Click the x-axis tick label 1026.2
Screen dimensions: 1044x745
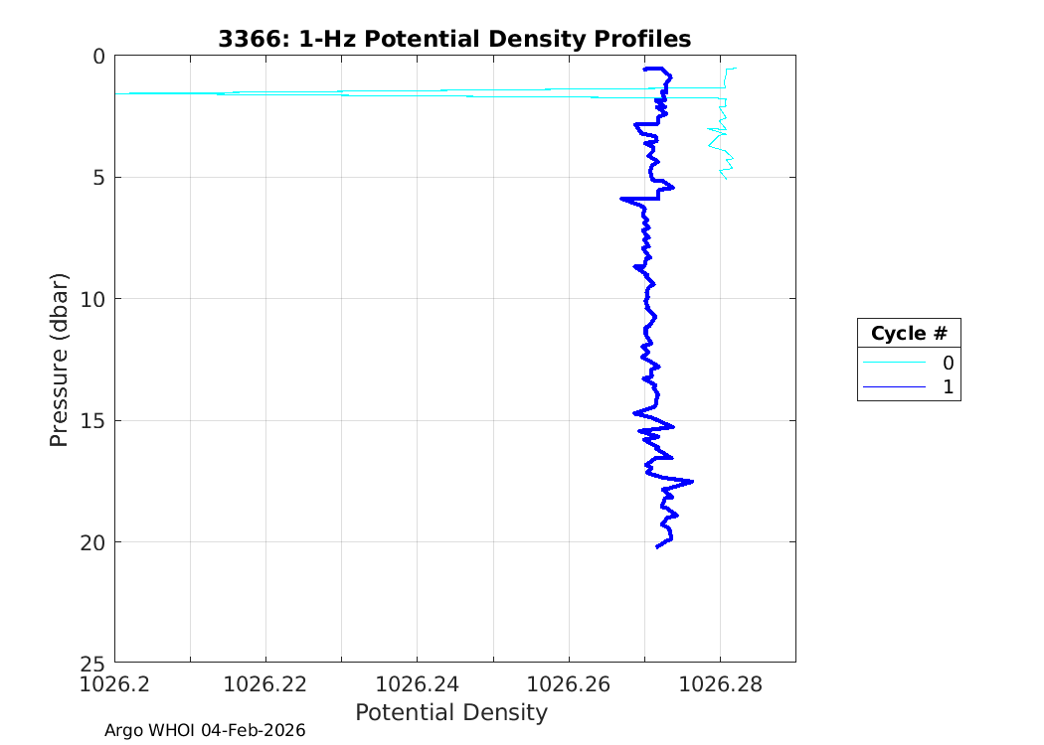click(x=115, y=685)
